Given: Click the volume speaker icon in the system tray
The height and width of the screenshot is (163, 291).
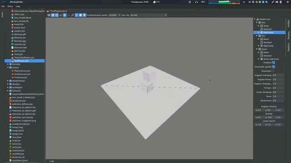Looking at the screenshot, I should [277, 2].
